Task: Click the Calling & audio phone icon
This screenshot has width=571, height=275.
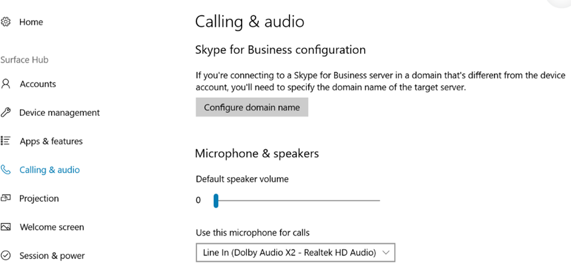Action: (x=6, y=170)
